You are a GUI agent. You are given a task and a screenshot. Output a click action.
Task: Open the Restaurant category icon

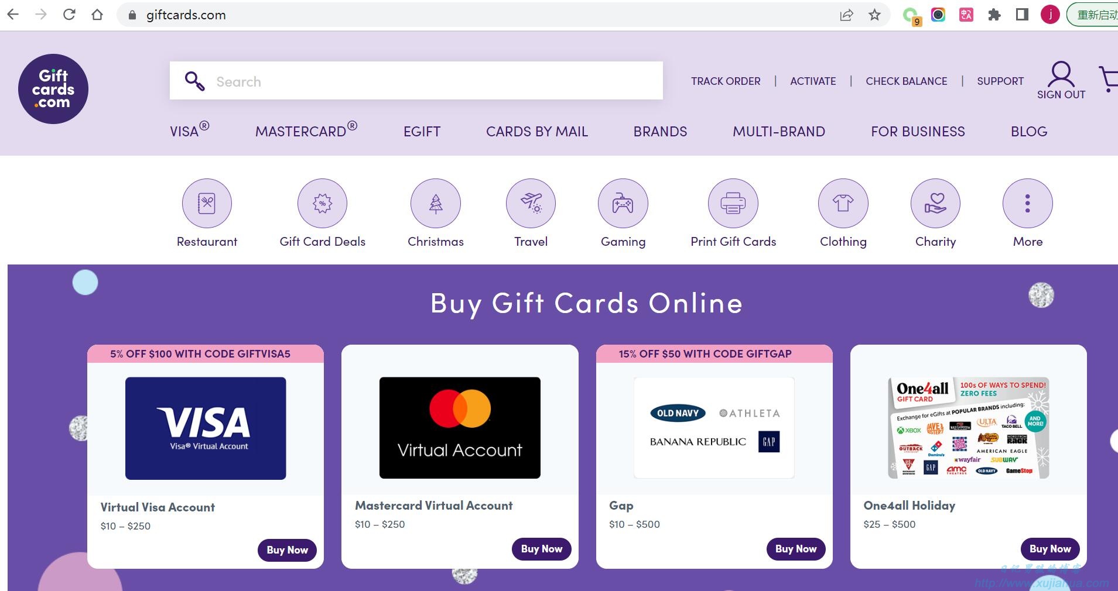click(207, 204)
